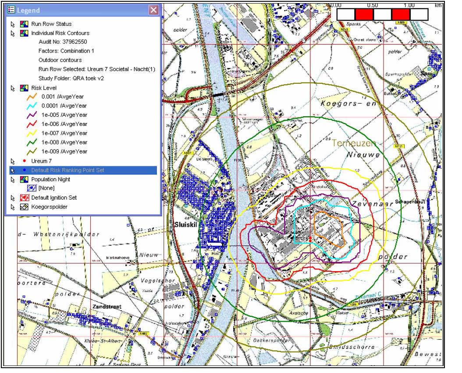Click the arrow pointer beside Individual Risk Contours
462x373 pixels.
(13, 33)
